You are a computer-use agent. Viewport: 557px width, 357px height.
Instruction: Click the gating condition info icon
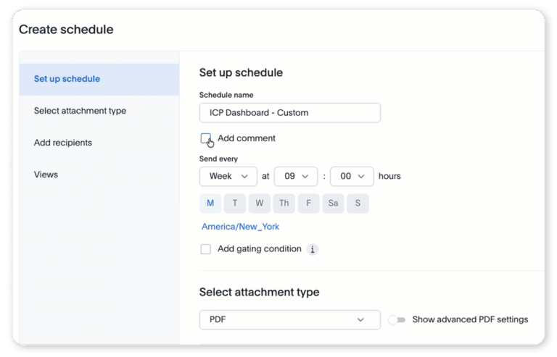tap(313, 249)
